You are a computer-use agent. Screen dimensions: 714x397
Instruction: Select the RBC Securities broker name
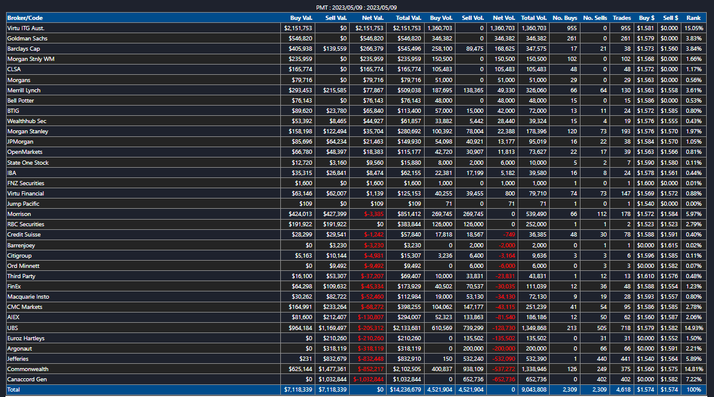[x=25, y=224]
